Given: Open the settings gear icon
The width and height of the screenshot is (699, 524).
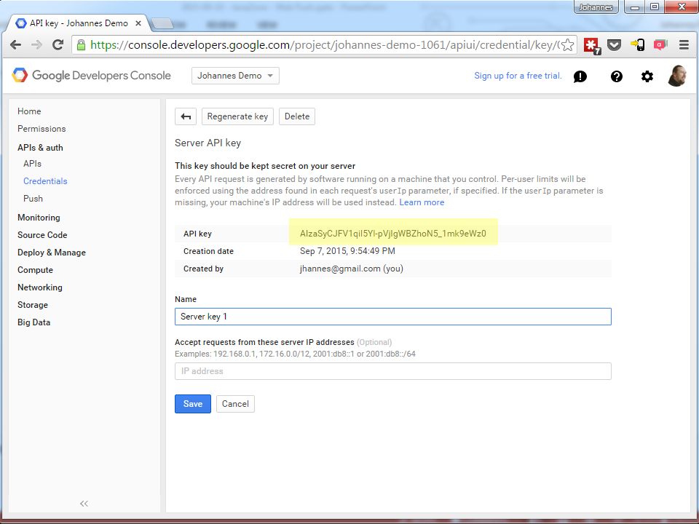Looking at the screenshot, I should 647,76.
